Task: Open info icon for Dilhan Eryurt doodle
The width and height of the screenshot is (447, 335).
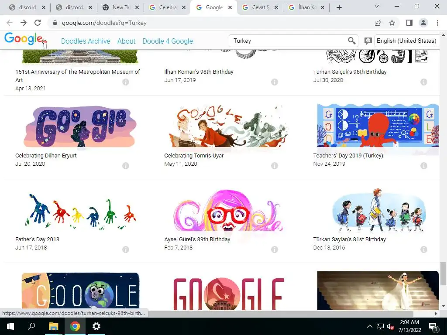Action: pos(126,166)
